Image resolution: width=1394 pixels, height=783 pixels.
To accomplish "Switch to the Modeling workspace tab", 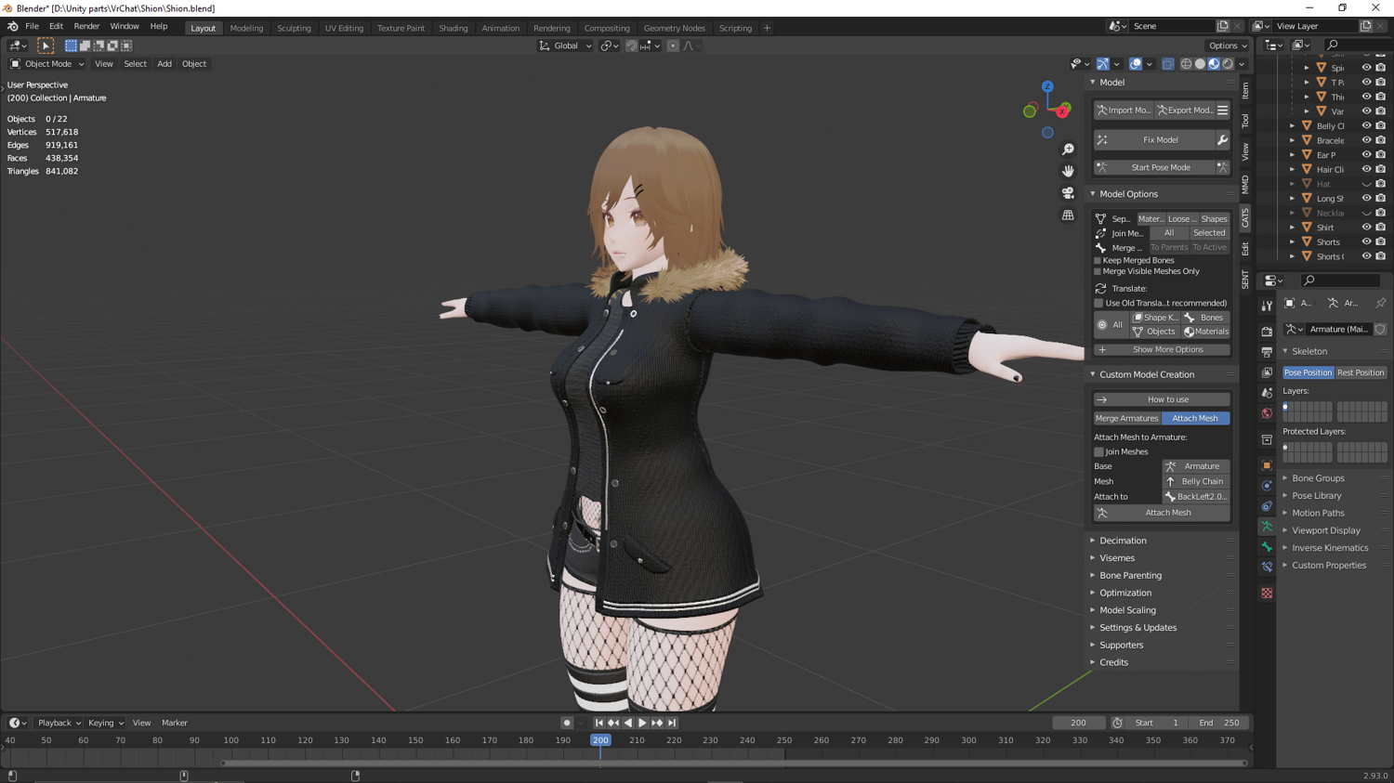I will [246, 28].
